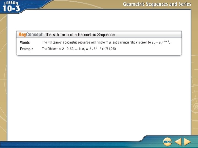Image resolution: width=198 pixels, height=148 pixels.
Task: Click the '781,250' example sentence
Action: click(79, 49)
